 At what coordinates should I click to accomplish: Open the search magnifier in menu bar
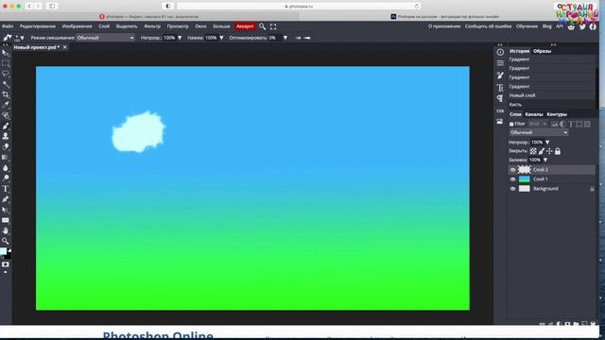263,26
